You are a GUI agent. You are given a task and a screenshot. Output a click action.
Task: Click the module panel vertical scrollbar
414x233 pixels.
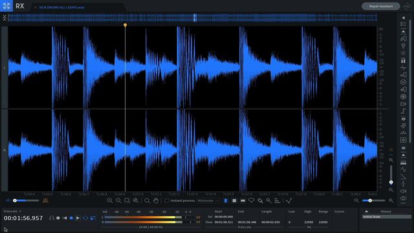(410, 82)
